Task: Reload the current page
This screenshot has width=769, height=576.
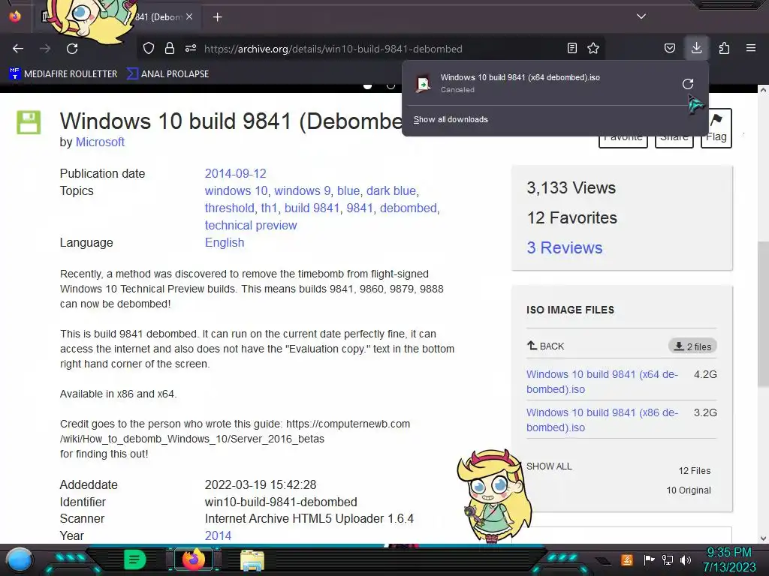Action: [x=72, y=49]
